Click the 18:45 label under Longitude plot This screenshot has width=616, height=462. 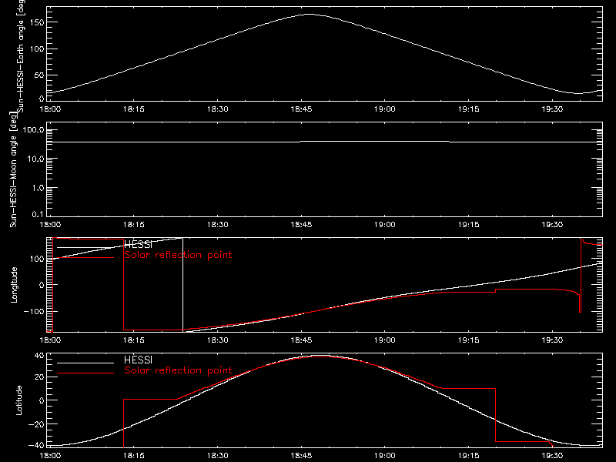coord(301,340)
